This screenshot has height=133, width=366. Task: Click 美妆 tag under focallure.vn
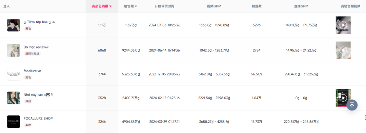point(28,77)
